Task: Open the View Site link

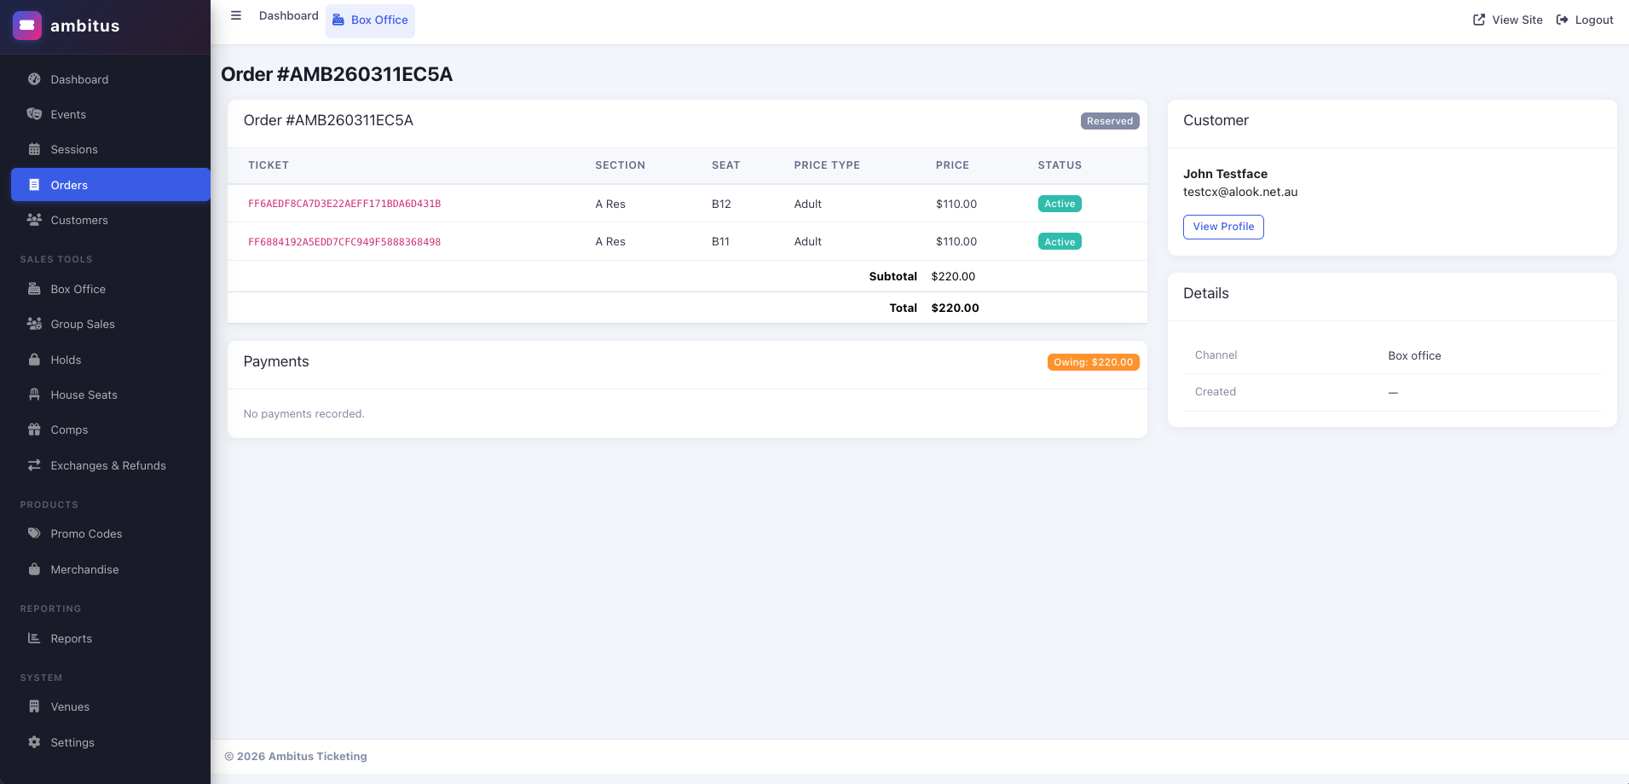Action: (1507, 20)
